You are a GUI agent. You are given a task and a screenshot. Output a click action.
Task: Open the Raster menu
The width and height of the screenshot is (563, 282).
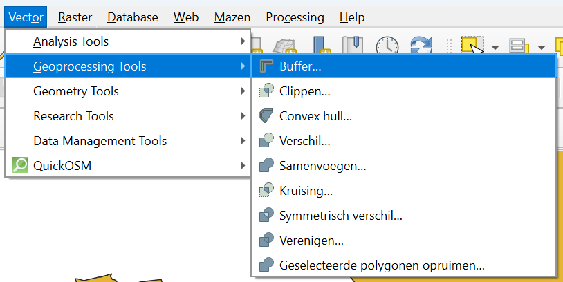click(75, 17)
